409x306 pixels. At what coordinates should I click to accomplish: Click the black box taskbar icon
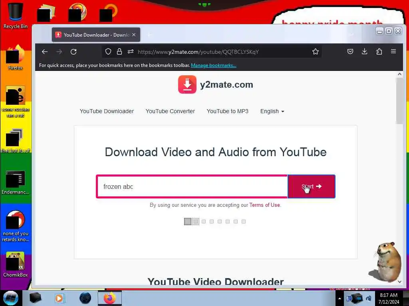click(35, 298)
